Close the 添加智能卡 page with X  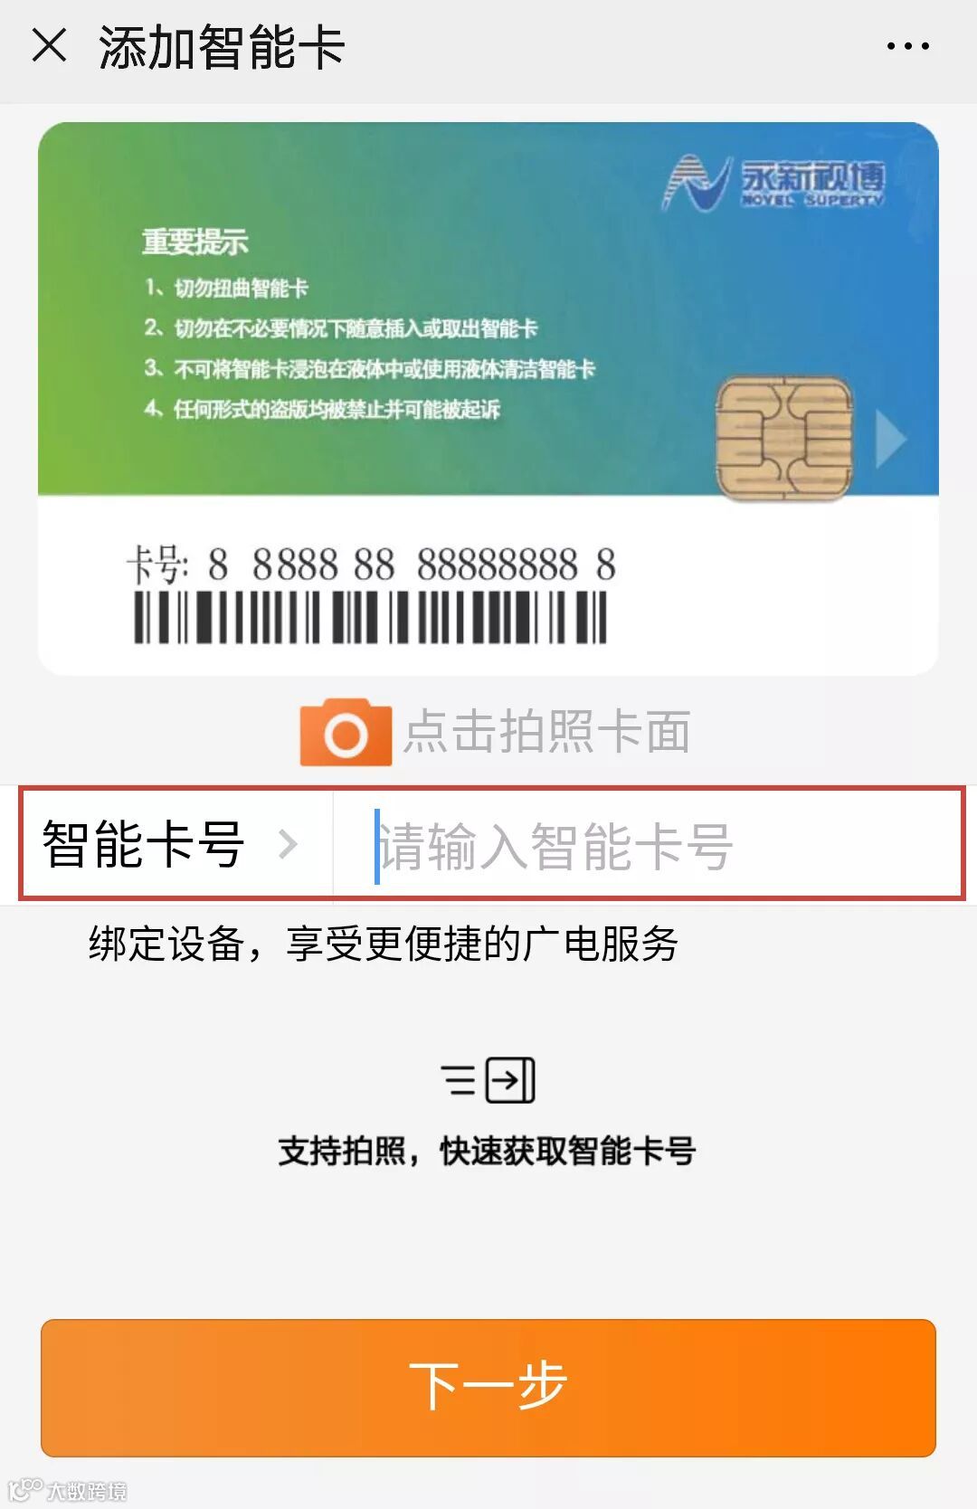pos(49,44)
